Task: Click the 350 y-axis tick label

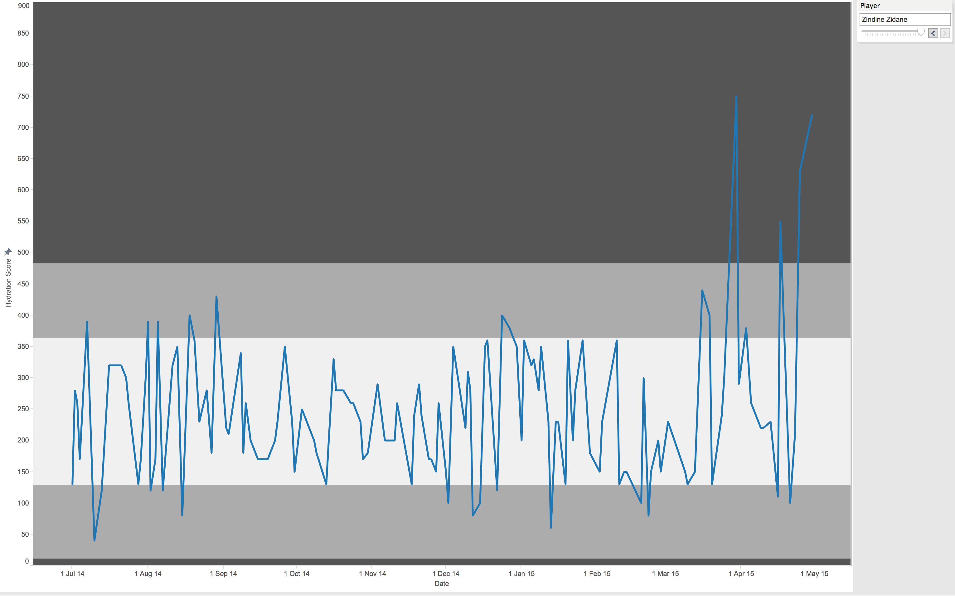Action: point(23,346)
